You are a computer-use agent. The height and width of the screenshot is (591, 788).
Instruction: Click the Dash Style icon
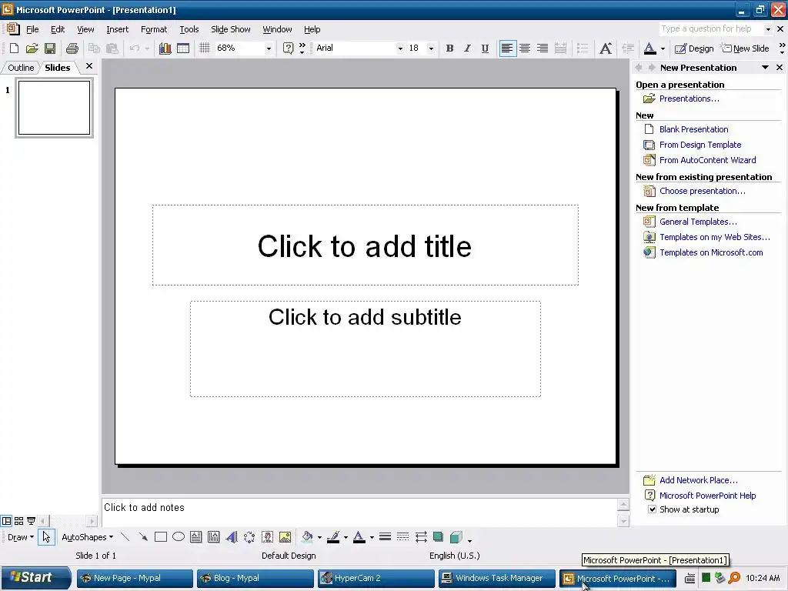click(402, 537)
